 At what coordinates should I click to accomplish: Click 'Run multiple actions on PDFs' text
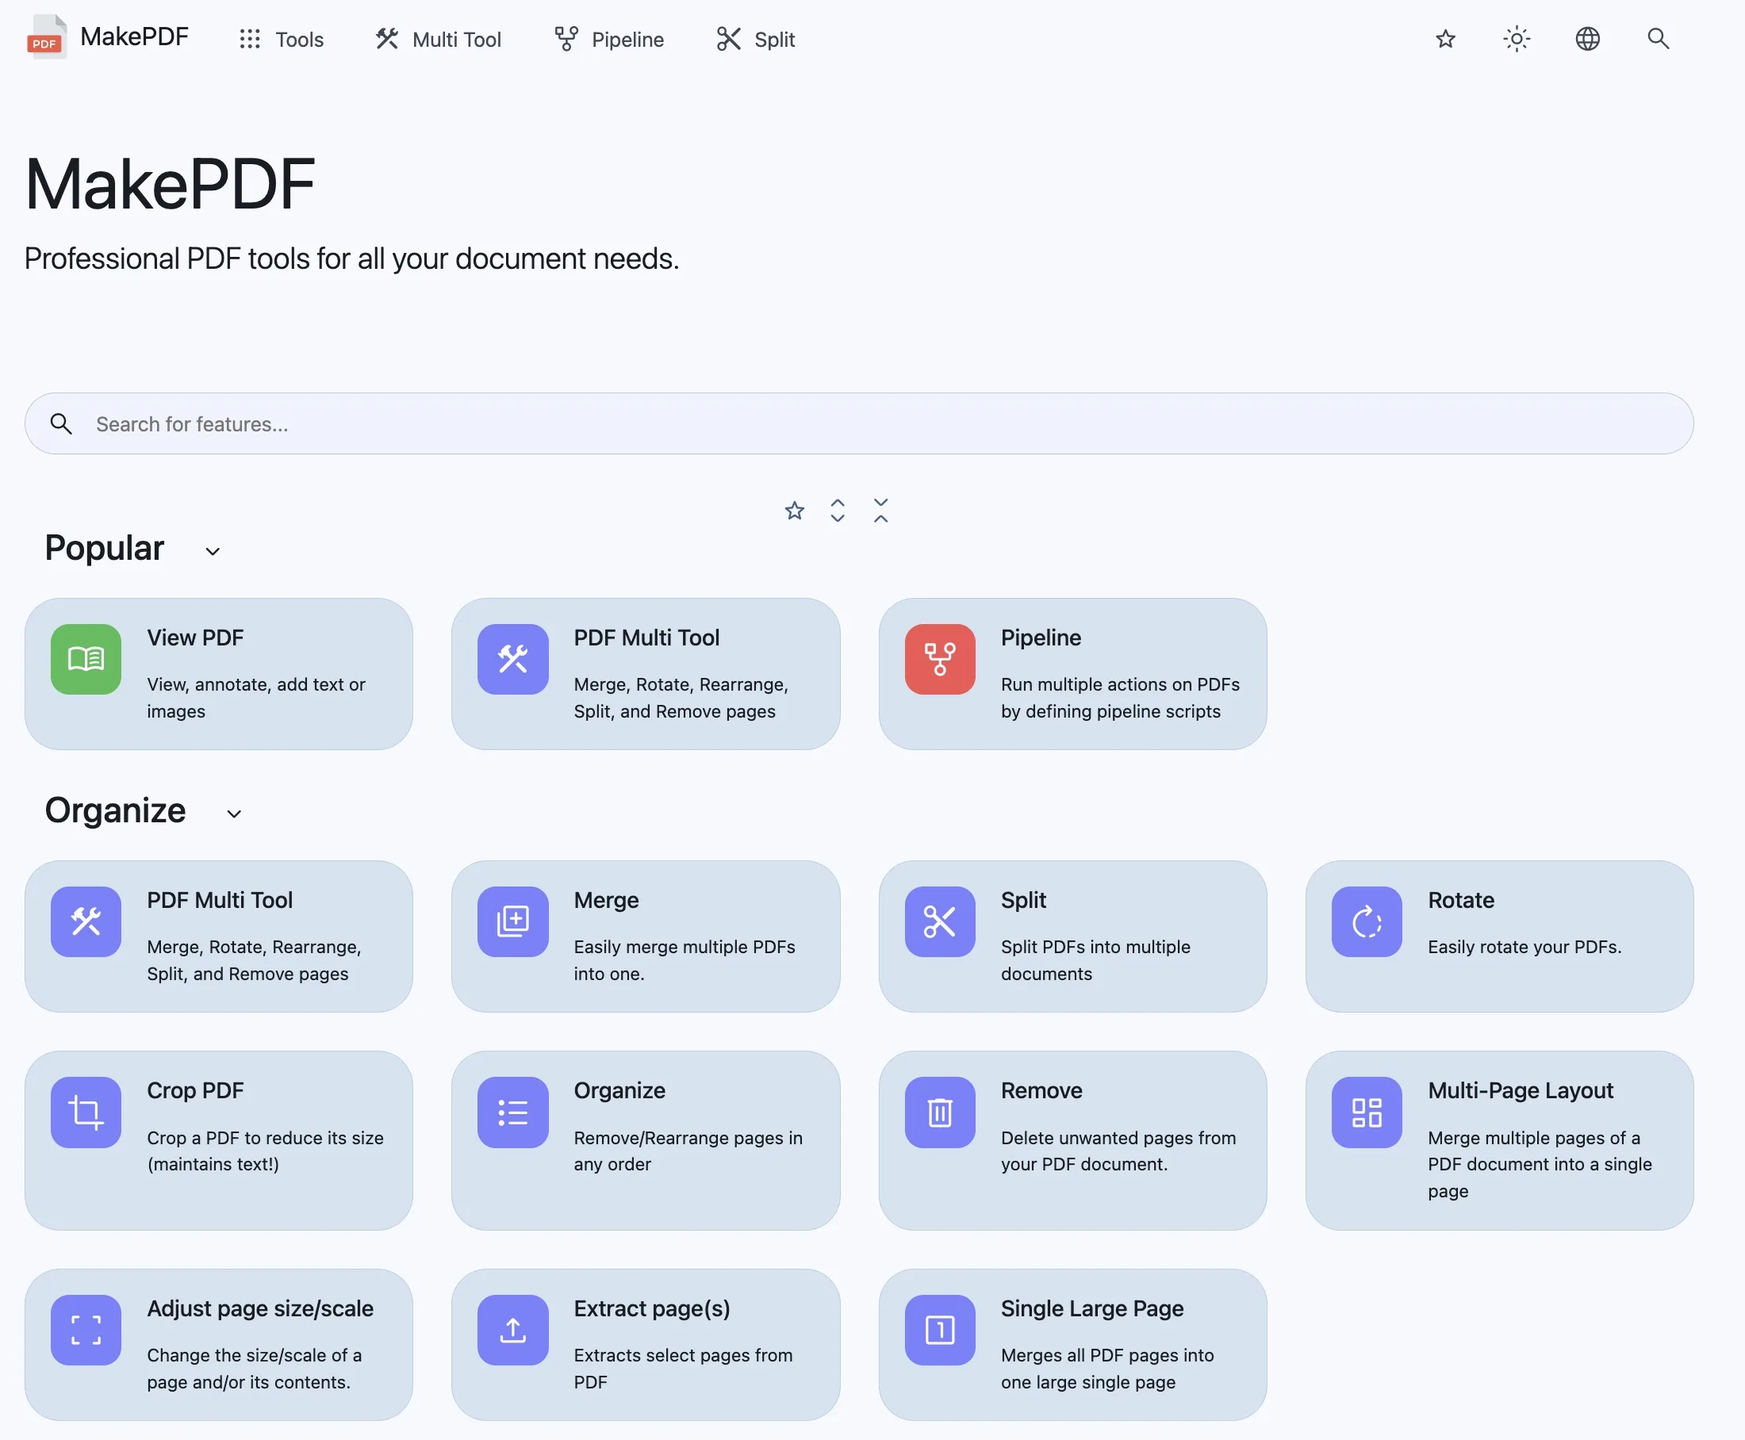(1120, 698)
